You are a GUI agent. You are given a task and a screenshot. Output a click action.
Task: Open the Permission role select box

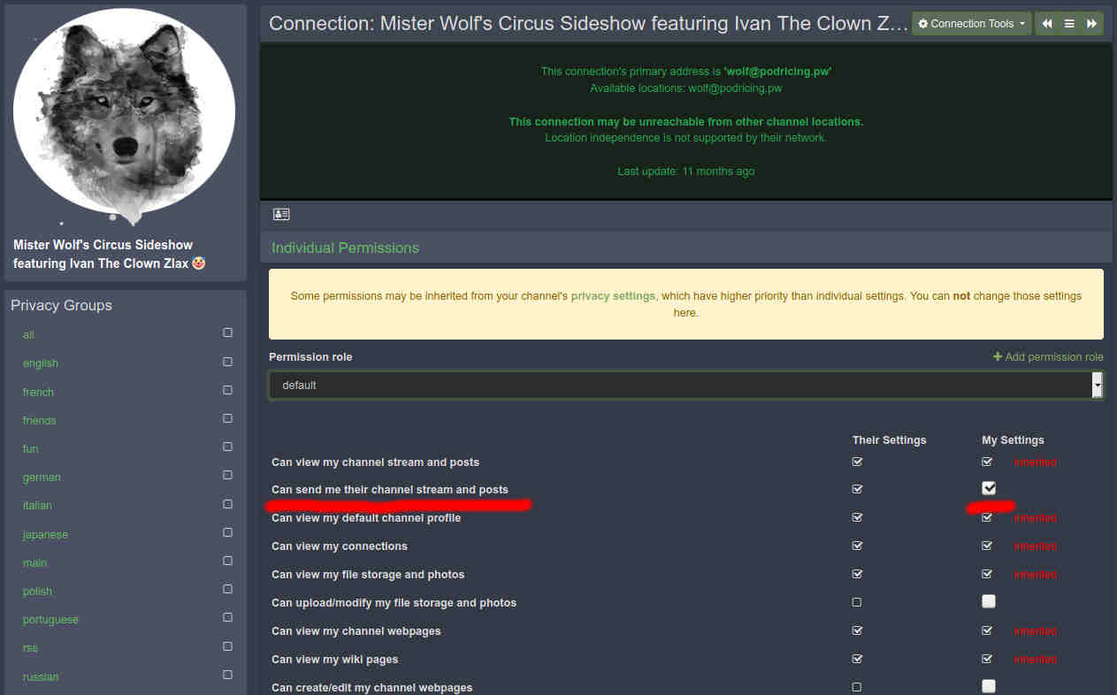[x=685, y=386]
